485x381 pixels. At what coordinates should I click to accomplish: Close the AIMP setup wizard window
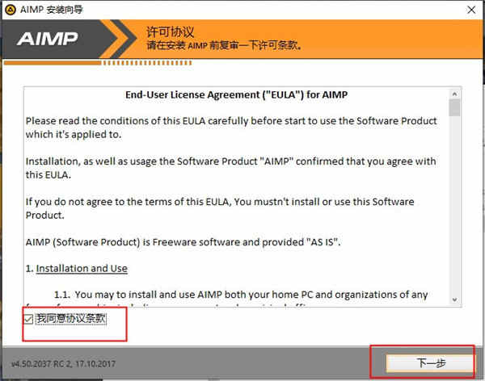click(x=471, y=10)
